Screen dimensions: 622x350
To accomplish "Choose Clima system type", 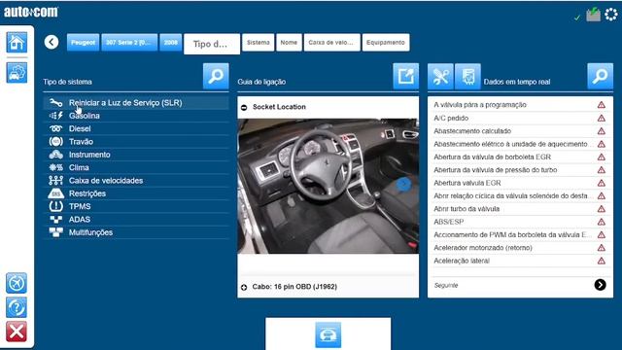I will point(136,167).
